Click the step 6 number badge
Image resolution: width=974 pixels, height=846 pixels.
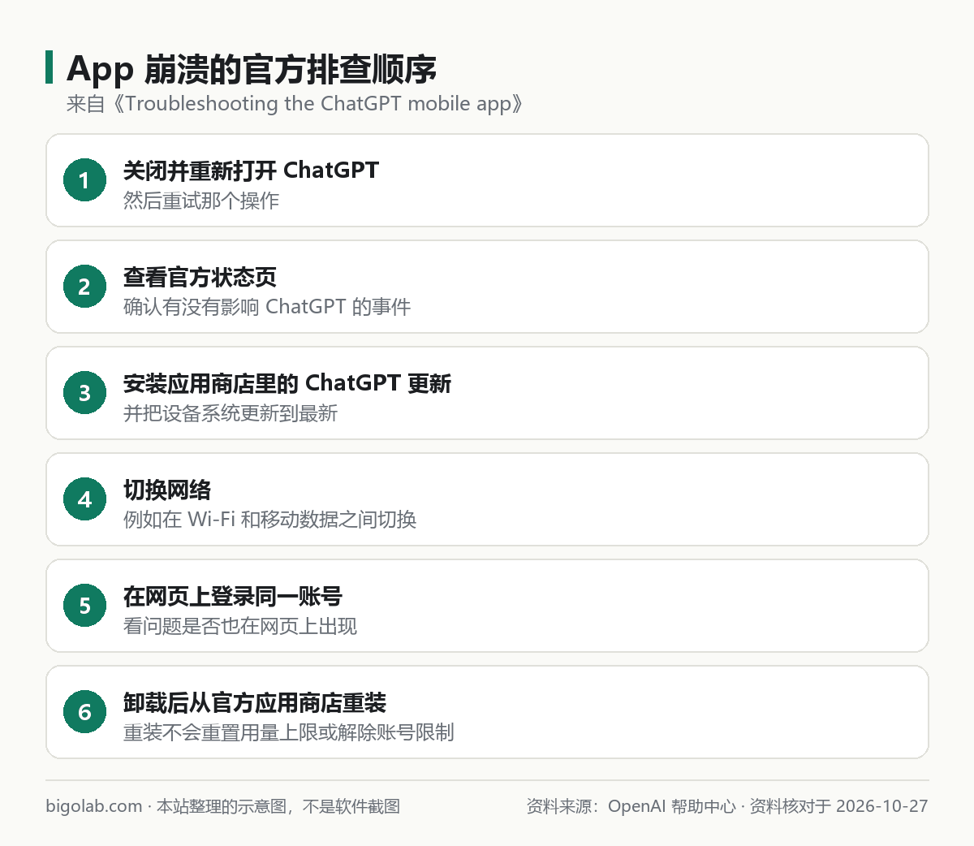(84, 712)
